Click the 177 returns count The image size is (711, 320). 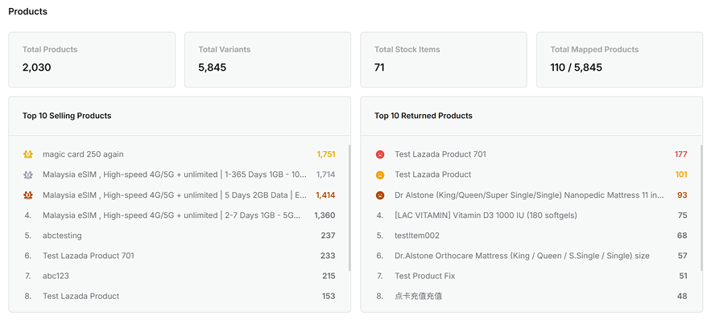tap(681, 154)
